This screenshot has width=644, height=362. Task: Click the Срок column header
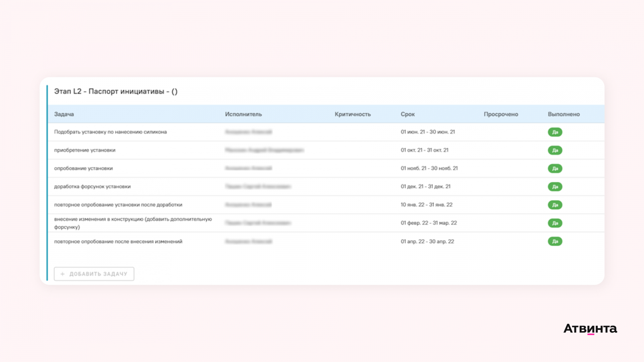(408, 114)
